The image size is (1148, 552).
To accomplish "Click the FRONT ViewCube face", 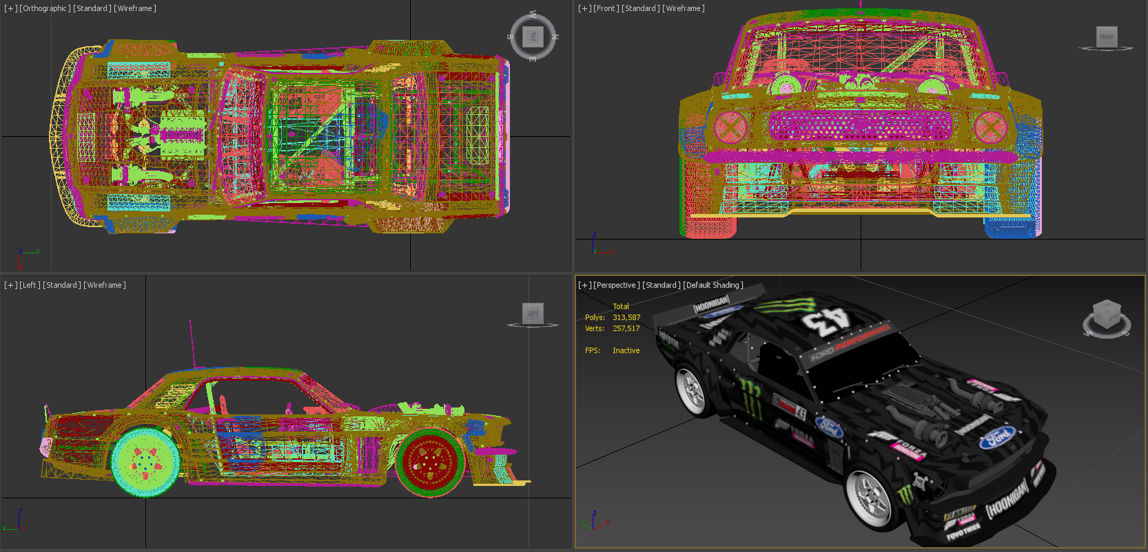I will tap(1107, 36).
